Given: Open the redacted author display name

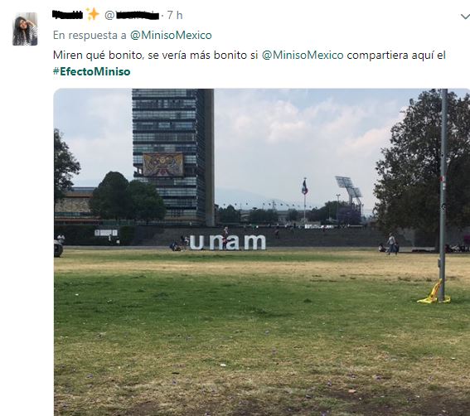Looking at the screenshot, I should tap(67, 14).
